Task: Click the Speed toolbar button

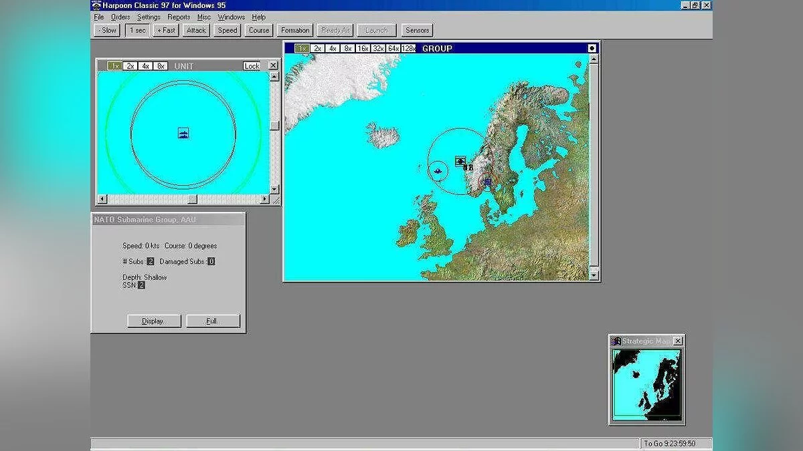Action: 228,30
